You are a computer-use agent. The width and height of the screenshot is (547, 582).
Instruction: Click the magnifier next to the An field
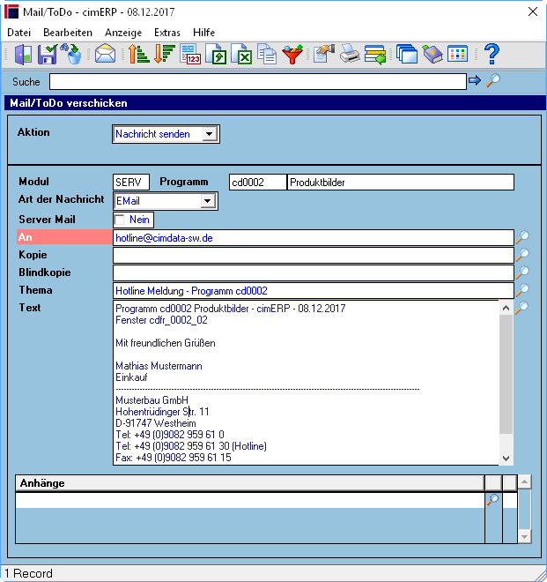point(522,237)
